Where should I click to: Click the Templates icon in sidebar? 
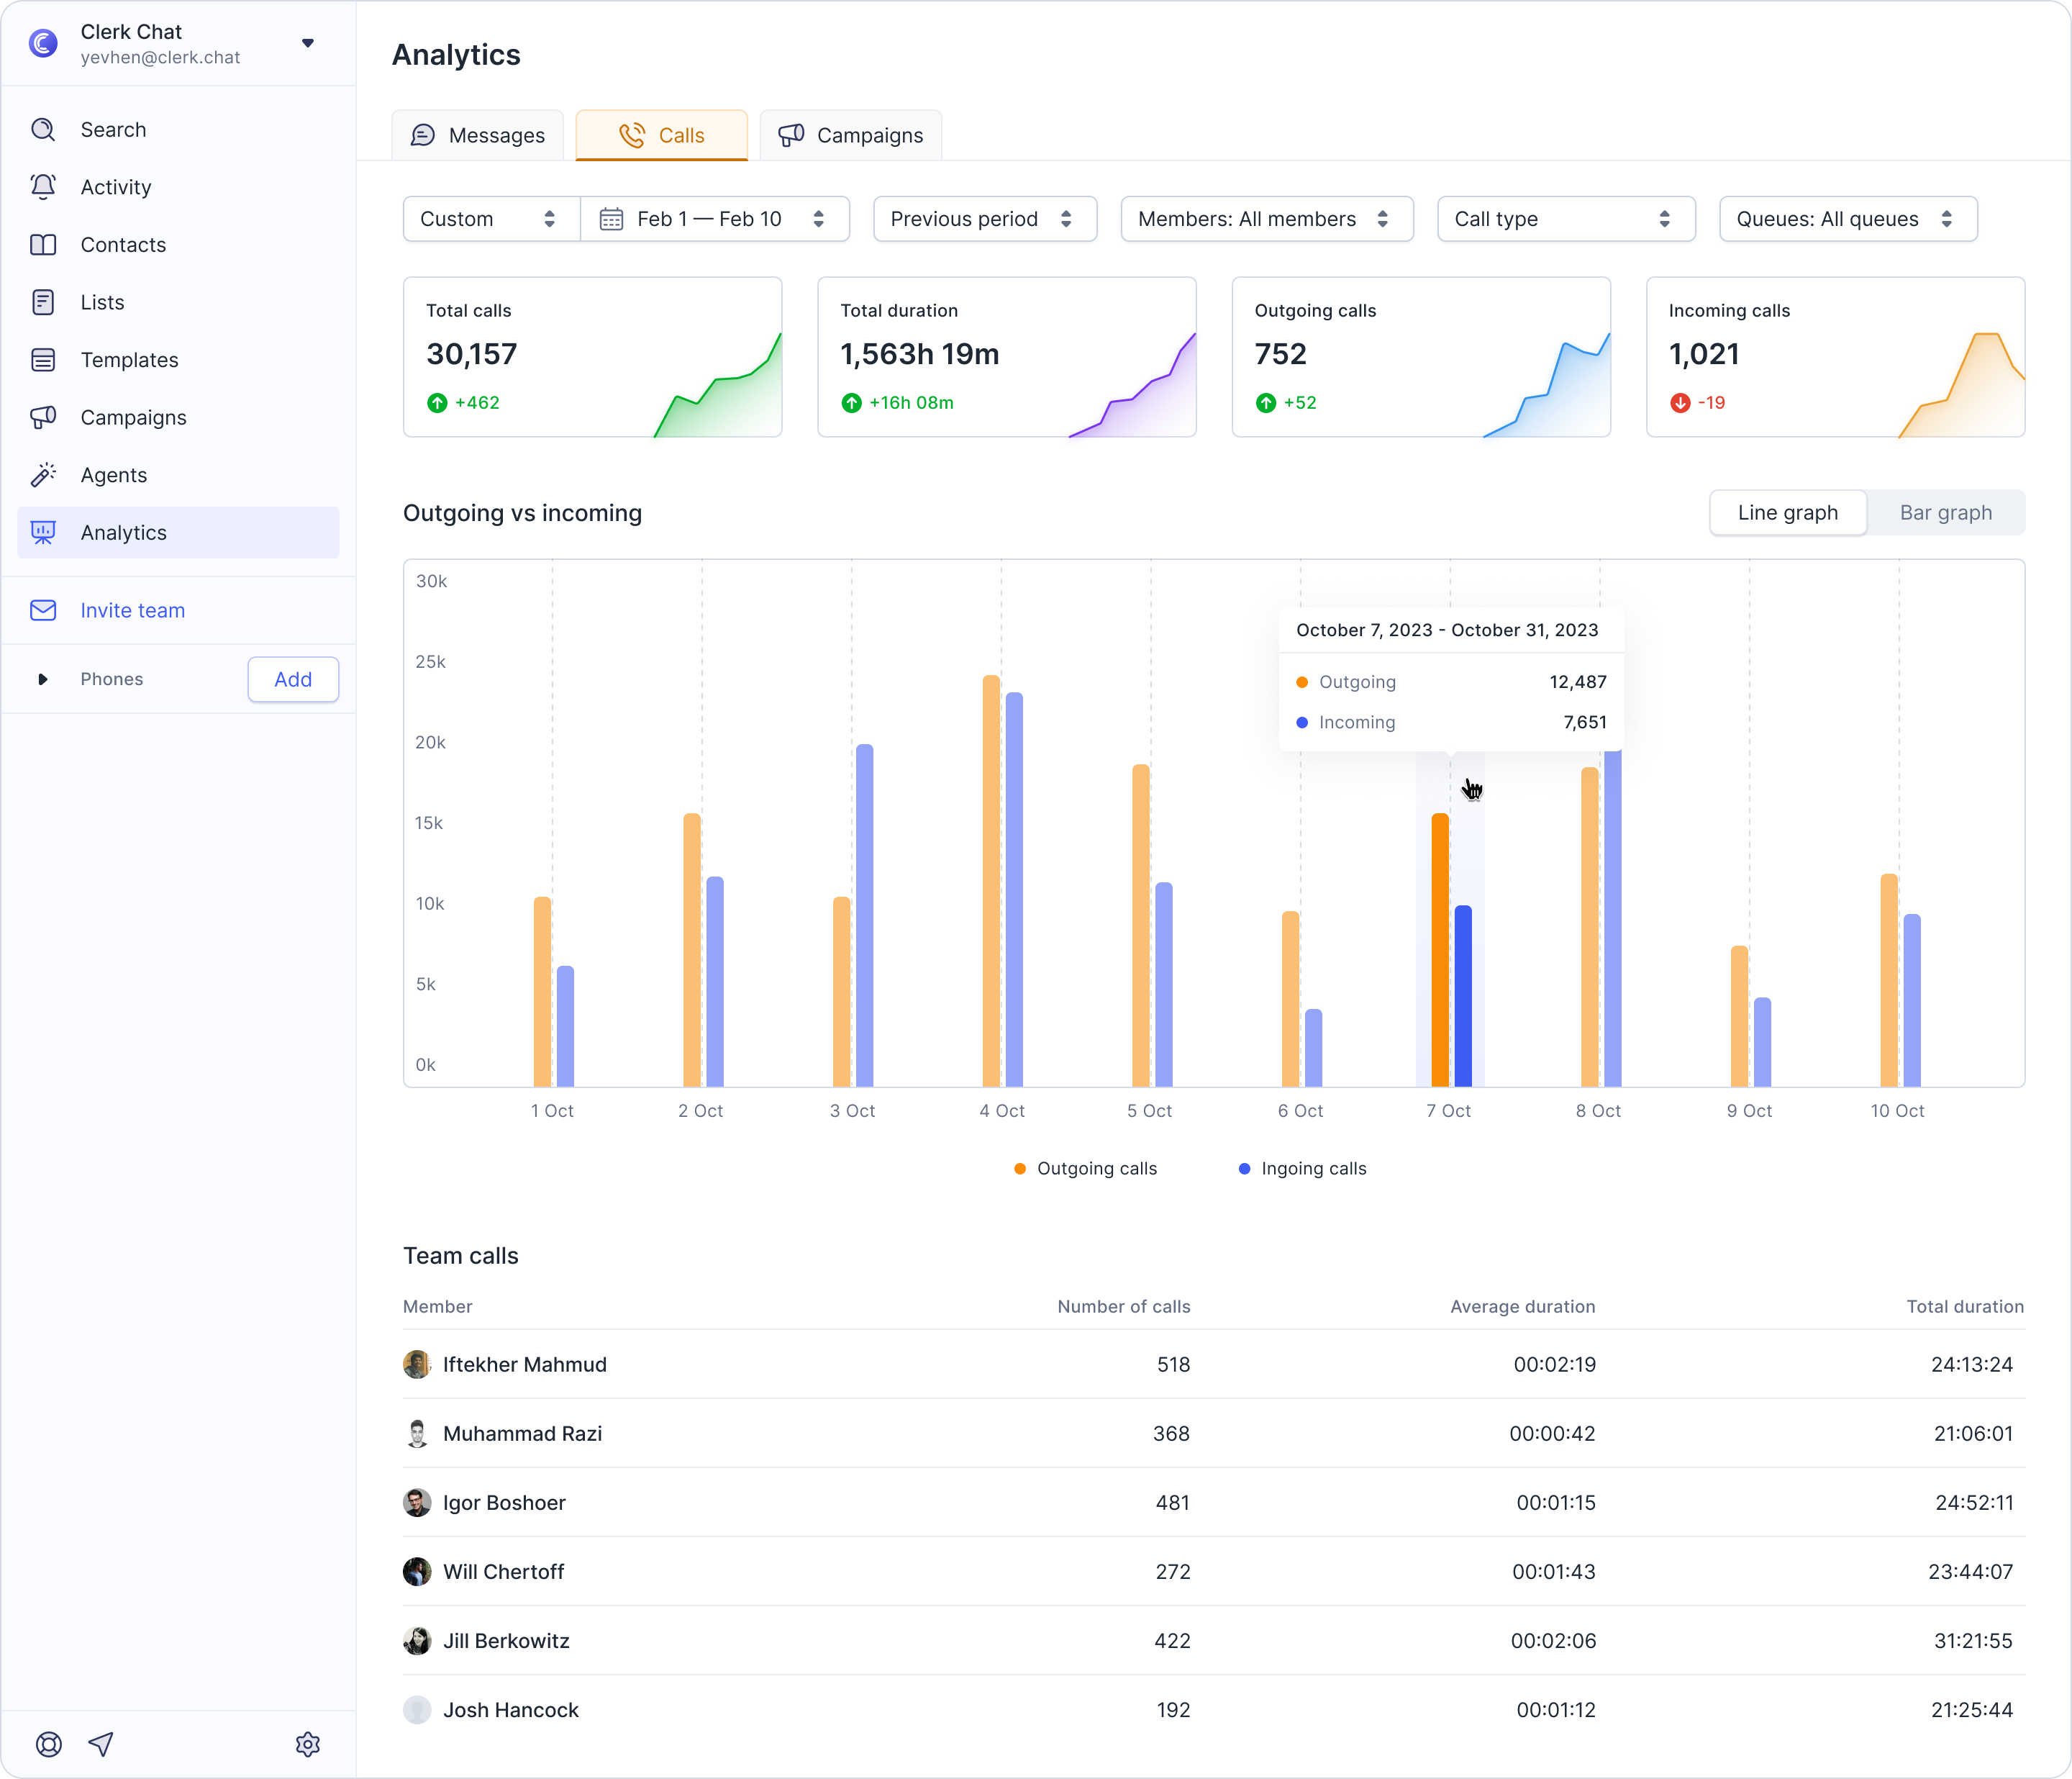(43, 361)
